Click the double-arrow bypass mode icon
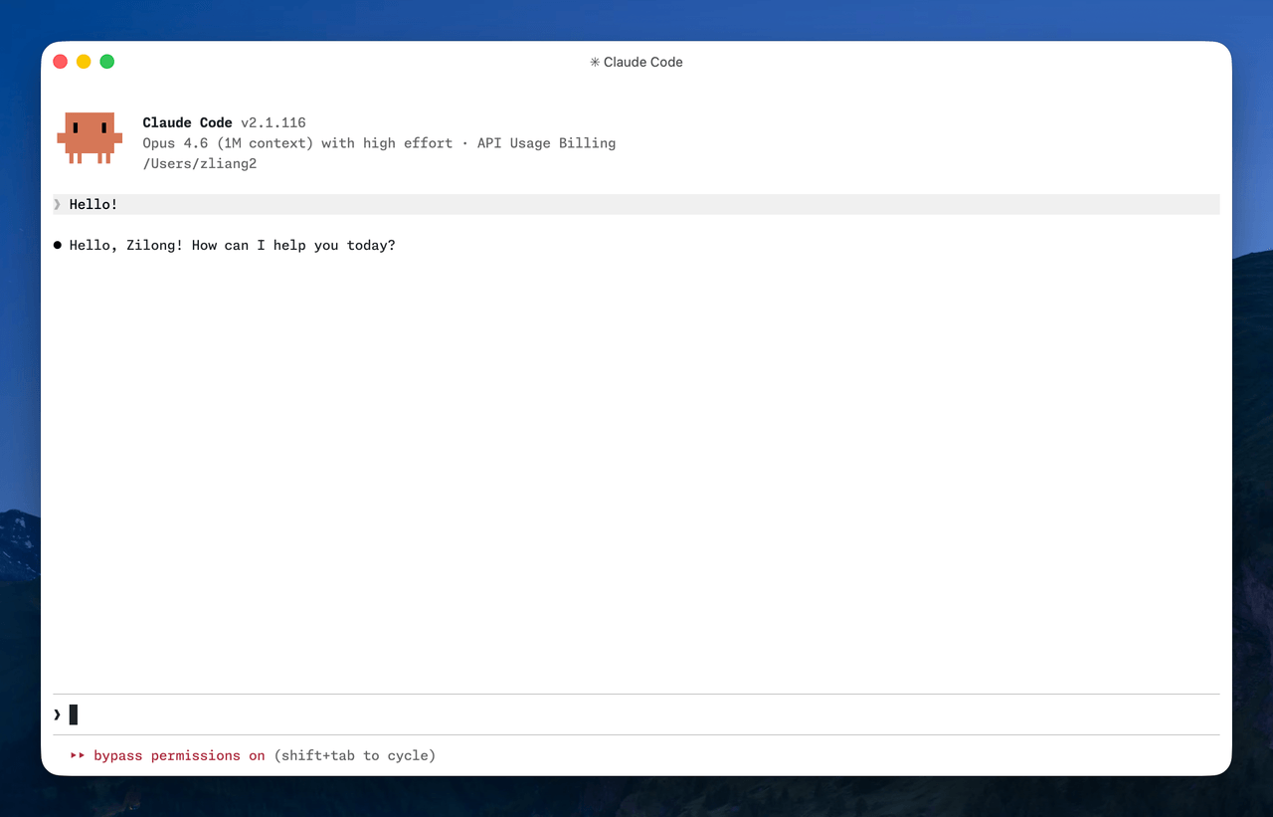This screenshot has width=1273, height=817. pyautogui.click(x=78, y=755)
